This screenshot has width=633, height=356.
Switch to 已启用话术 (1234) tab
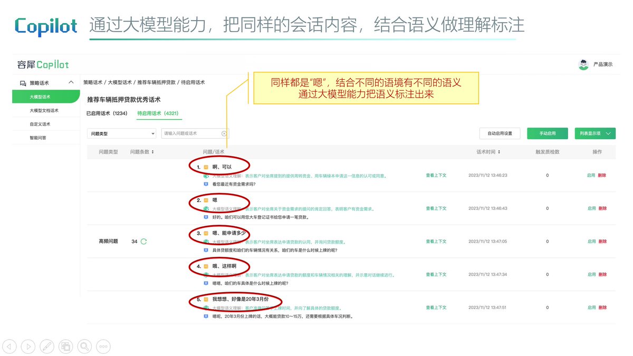click(x=107, y=113)
